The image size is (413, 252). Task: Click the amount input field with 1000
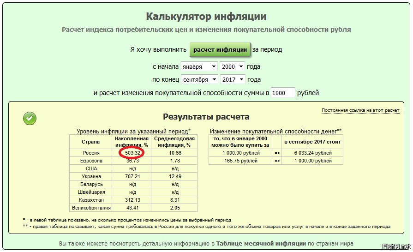pos(282,93)
